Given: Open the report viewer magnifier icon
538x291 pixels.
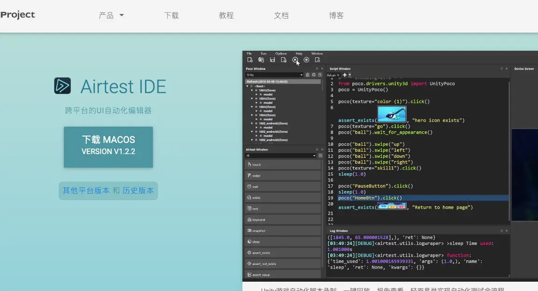Looking at the screenshot, I should point(318,60).
